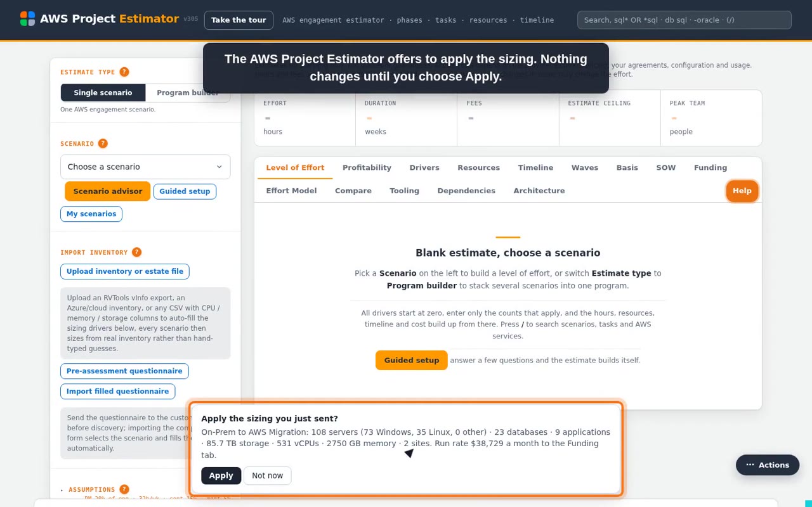The width and height of the screenshot is (812, 507).
Task: Click the outlined Guided setup button beside Scenario advisor
Action: coord(185,191)
